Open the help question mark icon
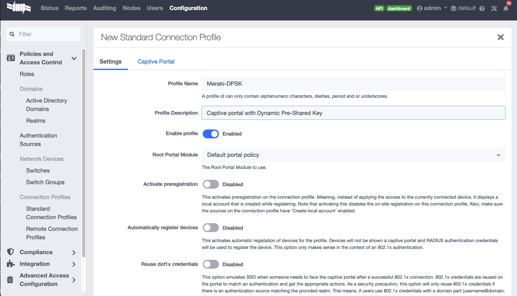 point(482,8)
